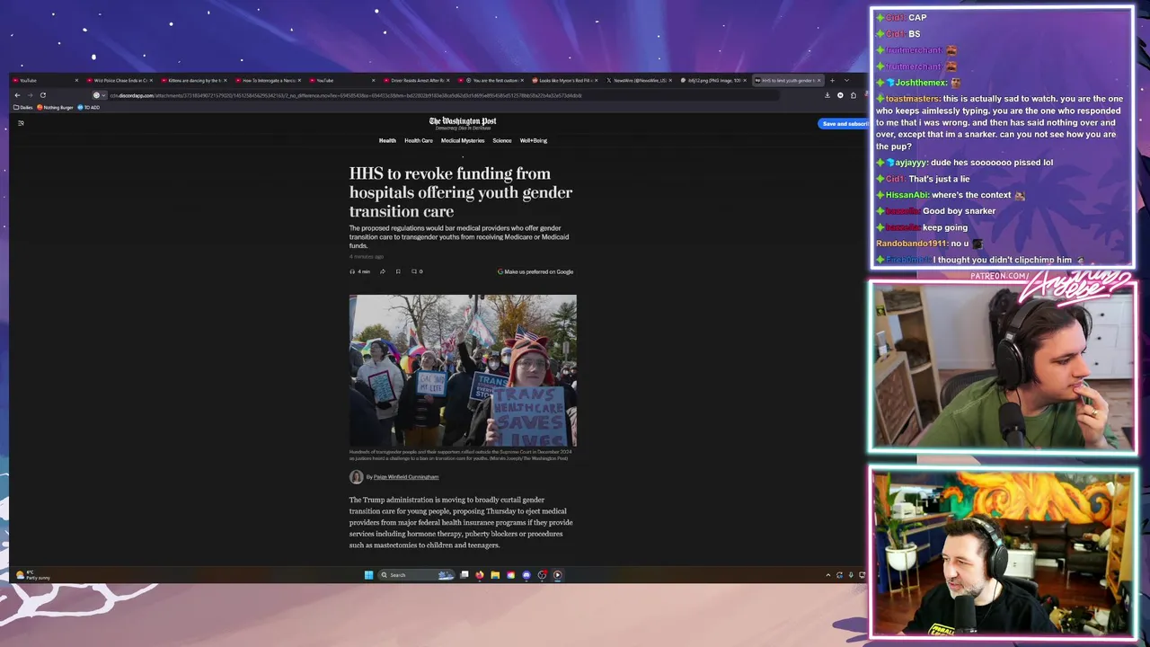Open Firefox icon in the taskbar
The image size is (1150, 647).
coord(480,575)
